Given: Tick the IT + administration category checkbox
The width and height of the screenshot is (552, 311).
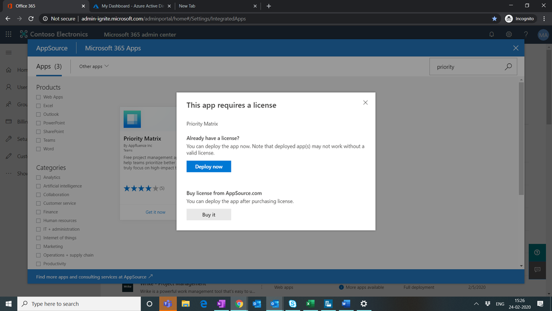Looking at the screenshot, I should (x=38, y=229).
